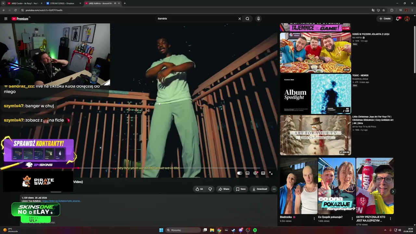
Task: Toggle subtitles in video player
Action: coord(247,173)
